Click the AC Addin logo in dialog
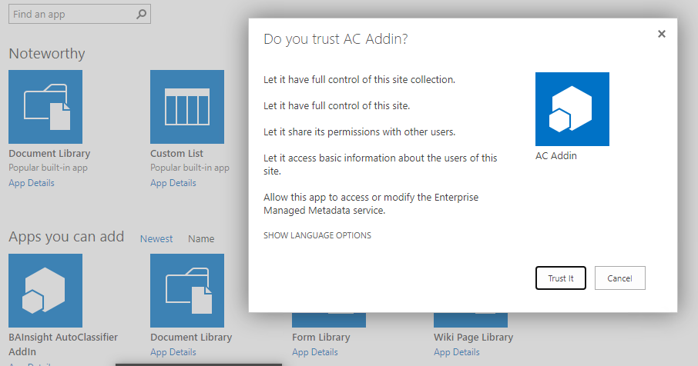The image size is (698, 366). point(572,109)
